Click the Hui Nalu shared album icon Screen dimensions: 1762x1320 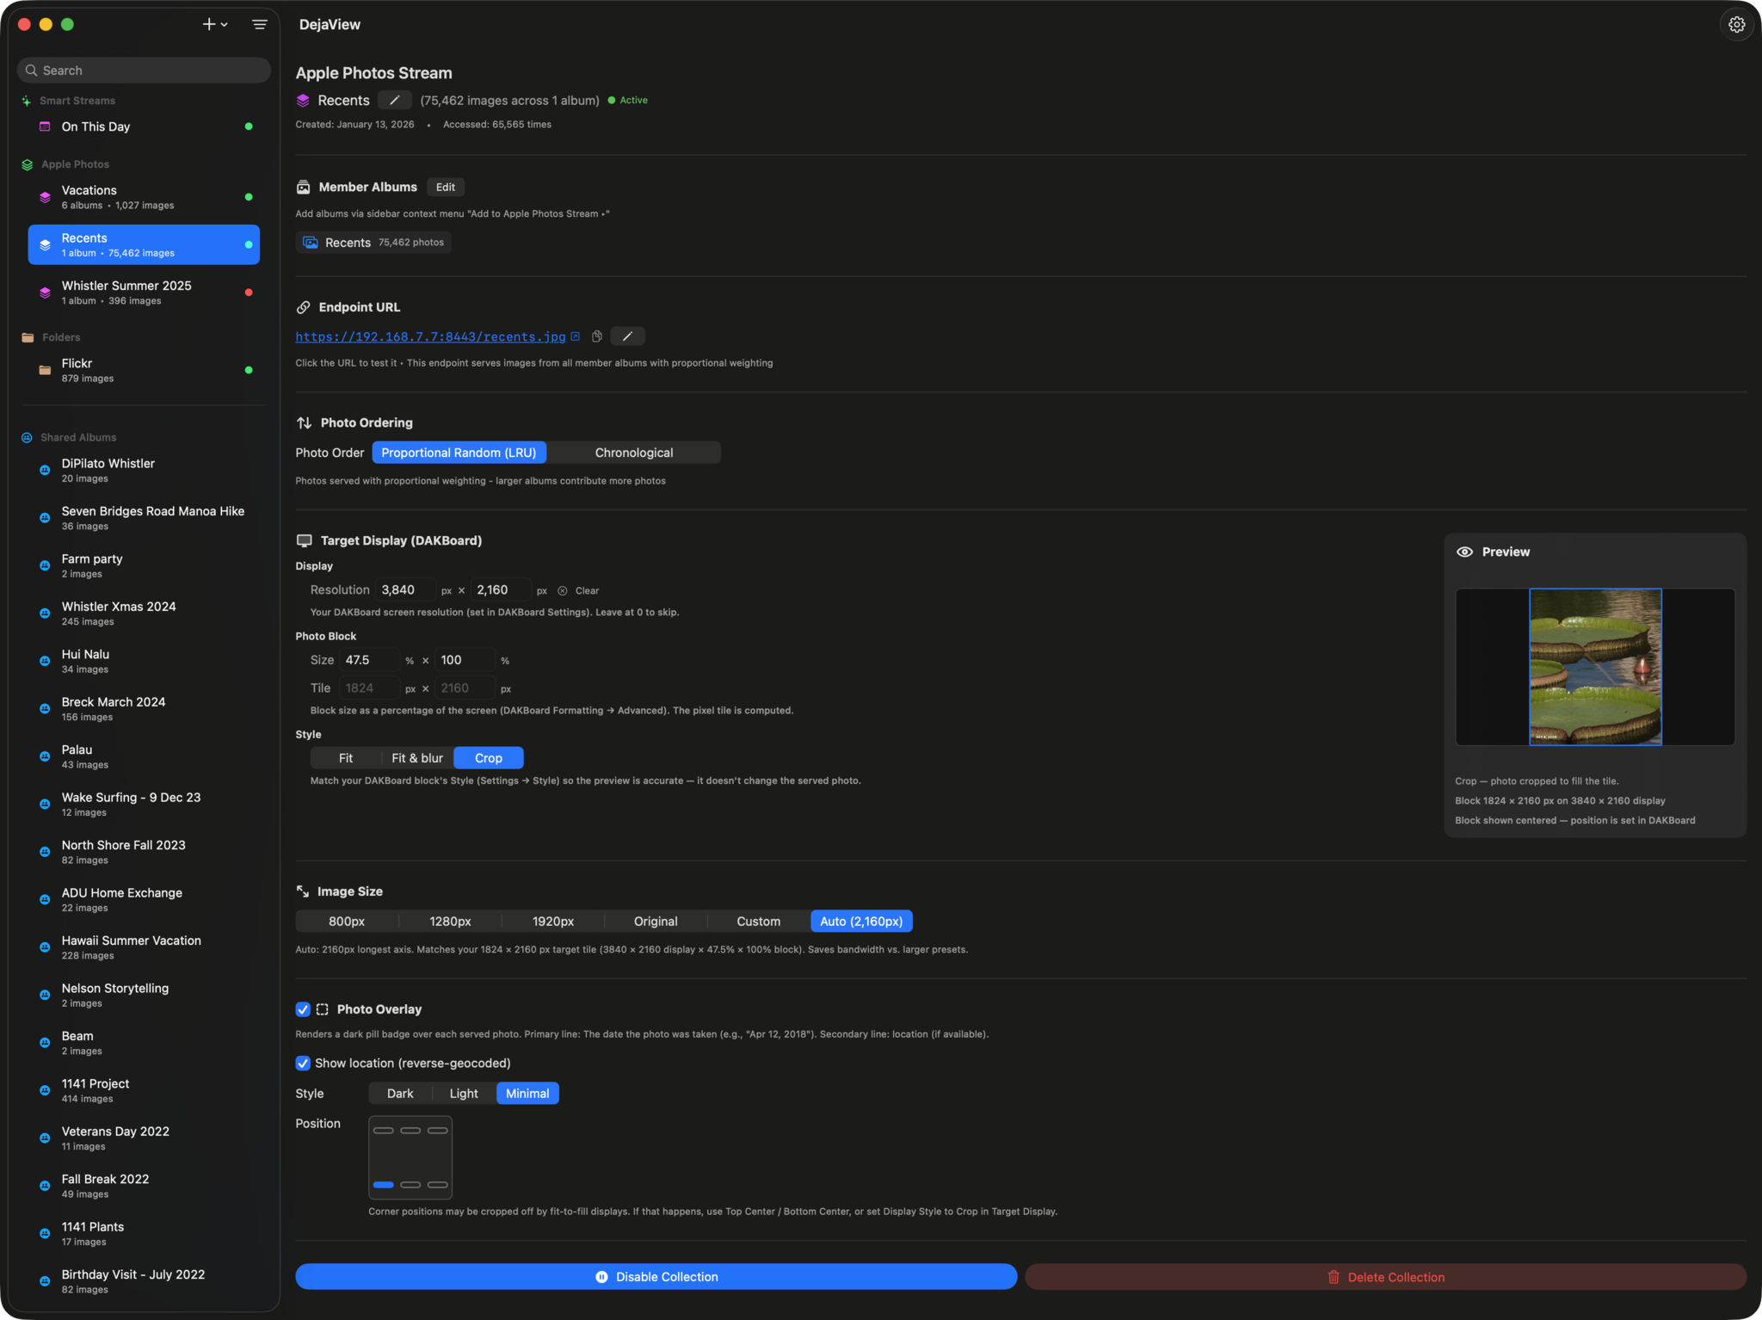click(x=45, y=662)
